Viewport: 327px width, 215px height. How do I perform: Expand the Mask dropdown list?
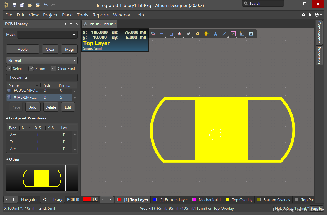pyautogui.click(x=74, y=35)
